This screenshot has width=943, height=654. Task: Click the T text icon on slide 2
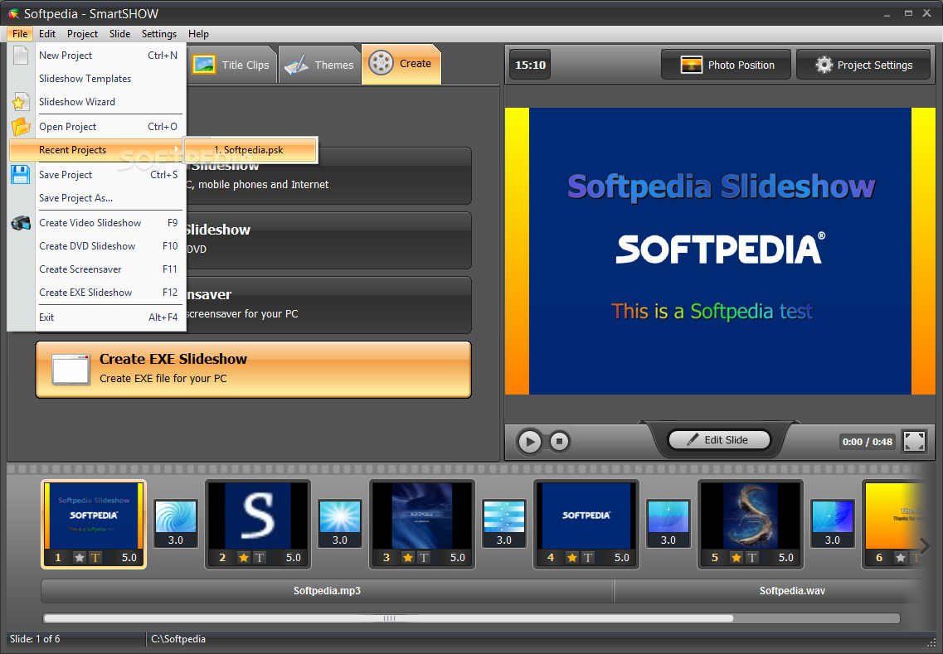(x=260, y=558)
